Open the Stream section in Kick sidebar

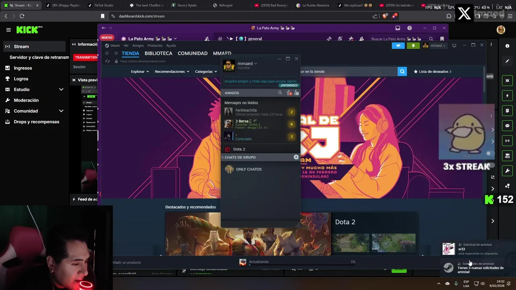[35, 46]
